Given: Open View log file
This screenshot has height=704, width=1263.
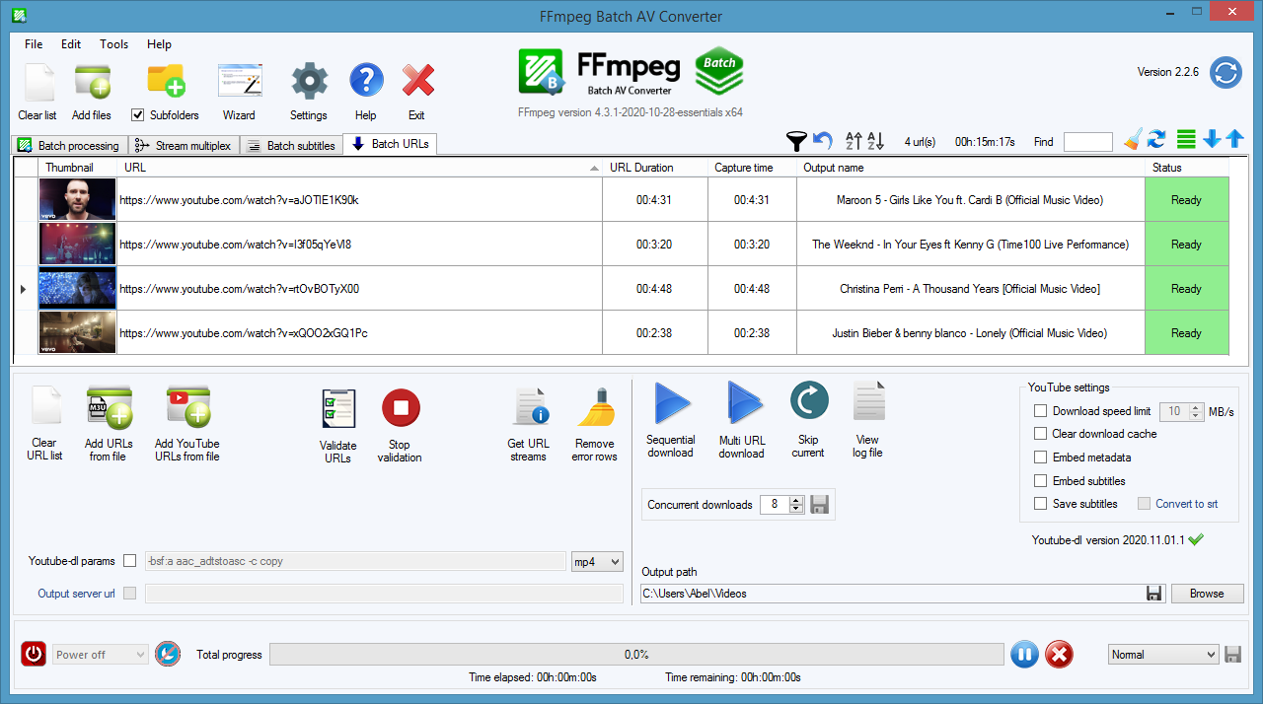Looking at the screenshot, I should click(868, 402).
